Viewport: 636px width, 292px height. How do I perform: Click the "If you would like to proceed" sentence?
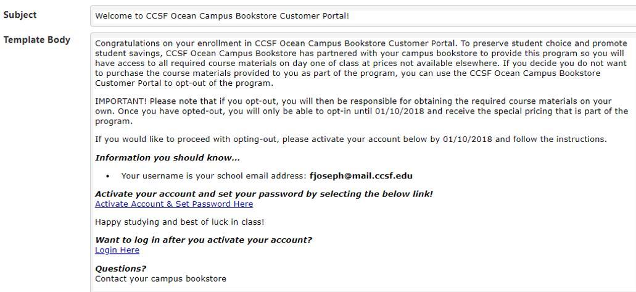coord(247,140)
